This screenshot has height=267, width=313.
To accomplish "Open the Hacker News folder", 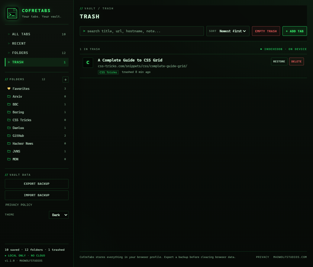I will coord(37,143).
